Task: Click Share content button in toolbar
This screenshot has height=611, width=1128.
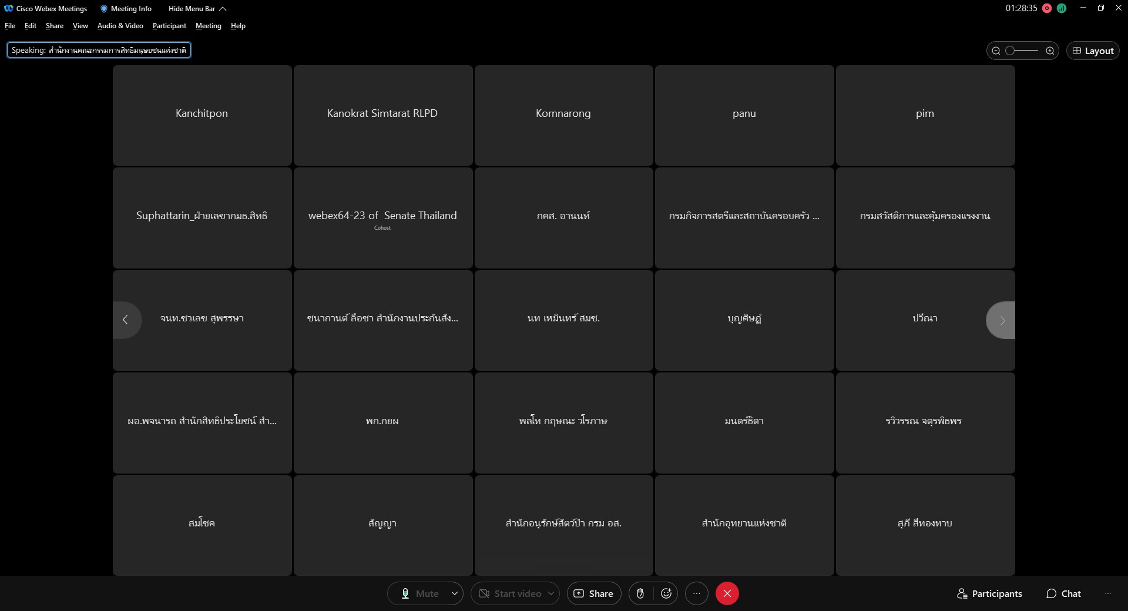Action: (x=594, y=593)
